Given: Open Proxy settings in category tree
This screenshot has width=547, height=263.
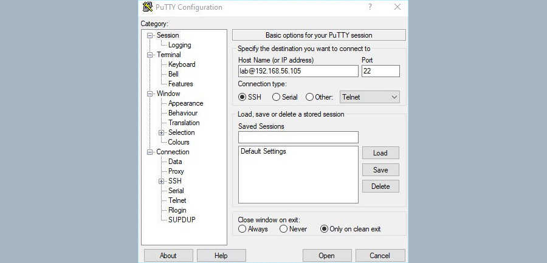Looking at the screenshot, I should [x=176, y=171].
